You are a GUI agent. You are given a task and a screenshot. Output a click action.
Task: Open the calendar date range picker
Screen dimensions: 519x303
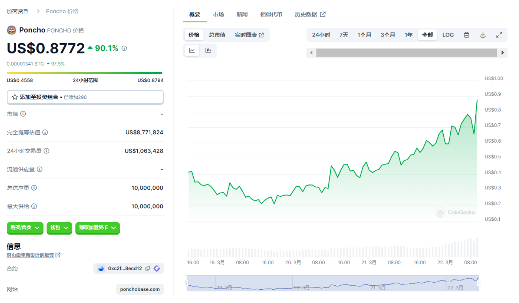pos(467,35)
